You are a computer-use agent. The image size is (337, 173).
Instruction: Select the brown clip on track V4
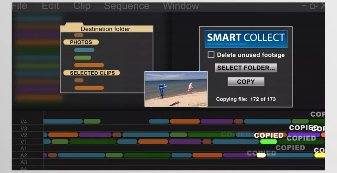click(239, 121)
